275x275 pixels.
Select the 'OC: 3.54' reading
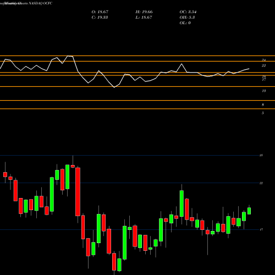pos(188,12)
